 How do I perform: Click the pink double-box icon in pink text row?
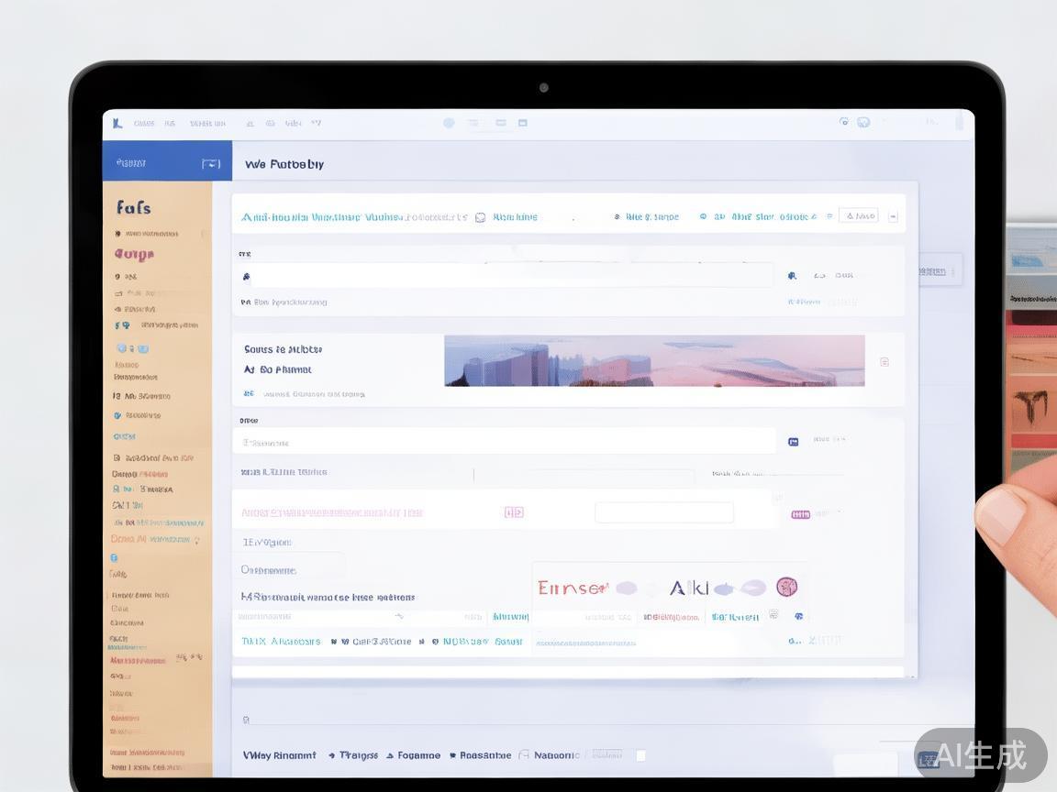(x=514, y=512)
